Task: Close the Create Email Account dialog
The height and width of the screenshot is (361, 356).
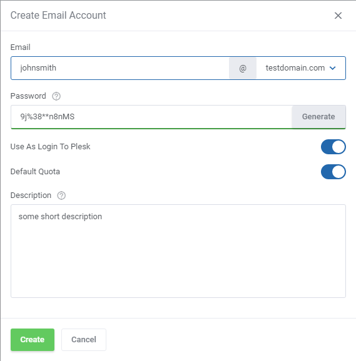Action: tap(338, 16)
